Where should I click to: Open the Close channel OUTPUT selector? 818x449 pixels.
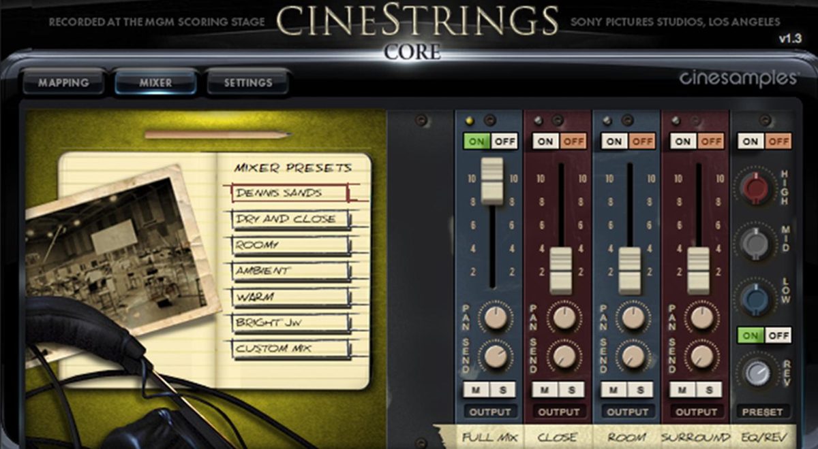(559, 412)
